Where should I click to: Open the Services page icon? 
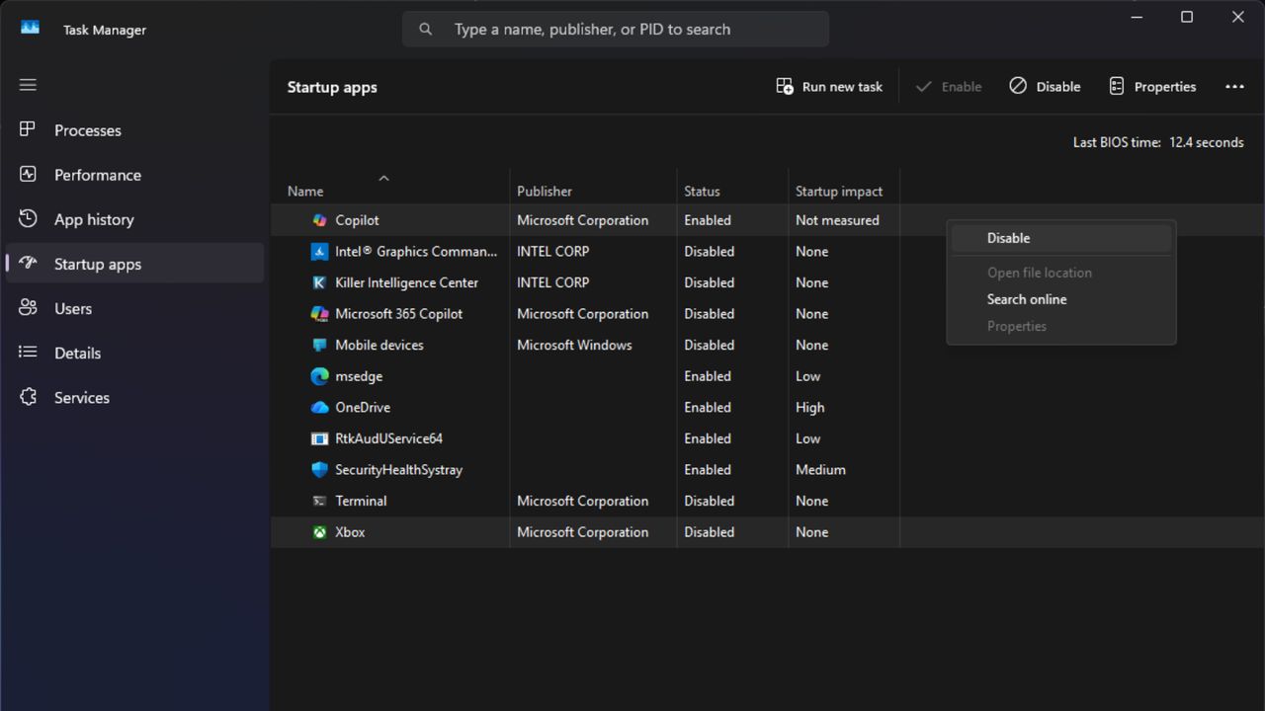28,397
